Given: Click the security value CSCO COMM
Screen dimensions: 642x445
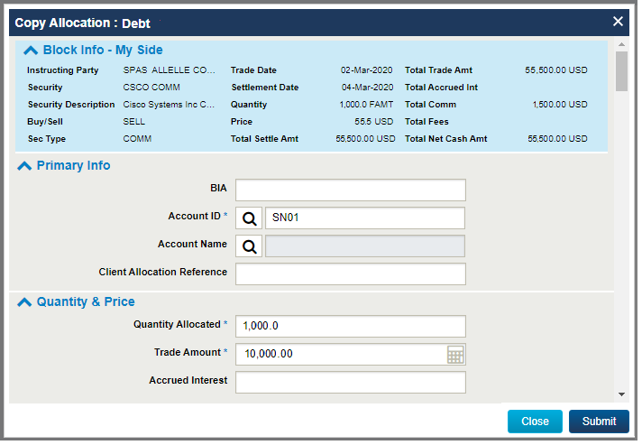Looking at the screenshot, I should pos(151,88).
